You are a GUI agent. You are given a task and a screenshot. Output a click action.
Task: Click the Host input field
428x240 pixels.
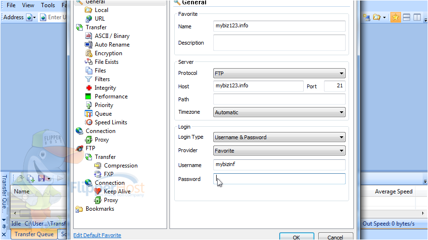[x=258, y=86]
